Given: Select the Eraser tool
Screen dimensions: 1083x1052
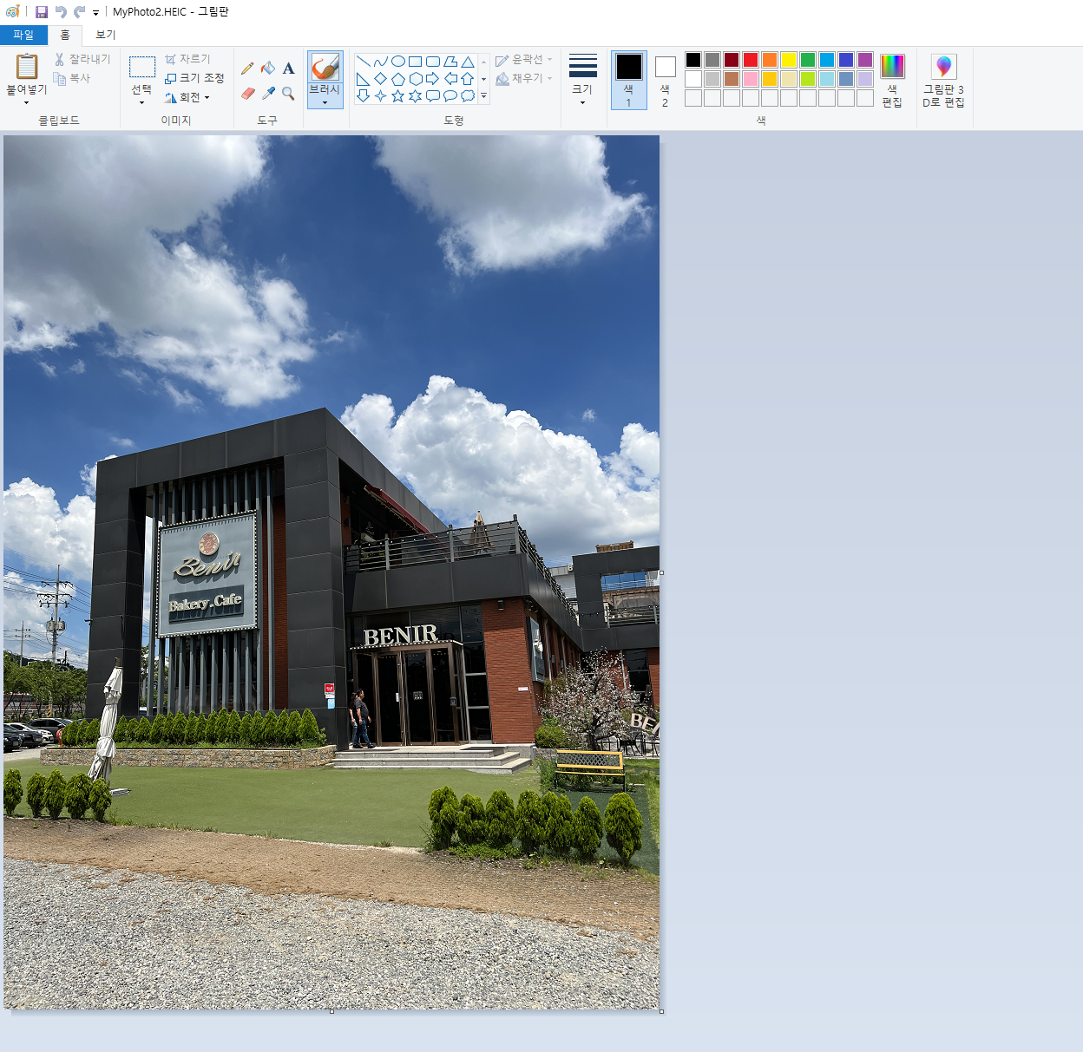Looking at the screenshot, I should pyautogui.click(x=248, y=93).
